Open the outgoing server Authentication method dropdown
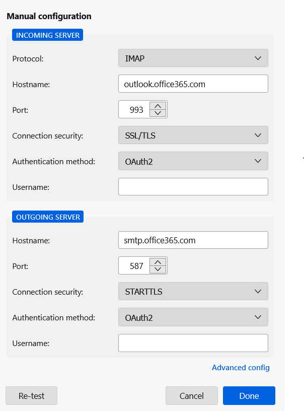Screen dimensions: 304x411 point(193,317)
